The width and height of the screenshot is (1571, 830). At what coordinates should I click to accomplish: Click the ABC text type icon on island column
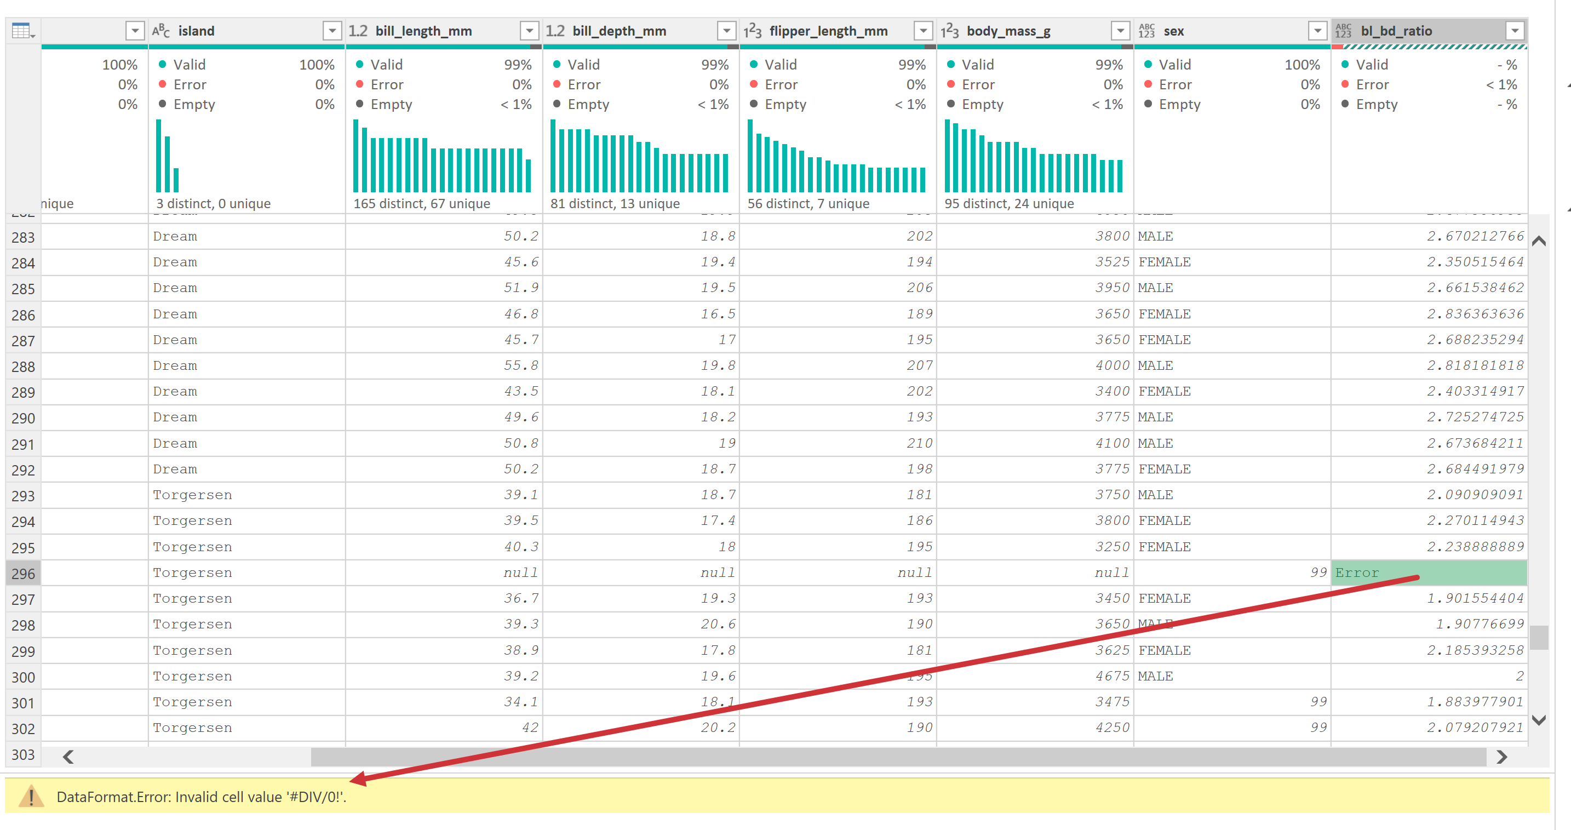(x=161, y=31)
